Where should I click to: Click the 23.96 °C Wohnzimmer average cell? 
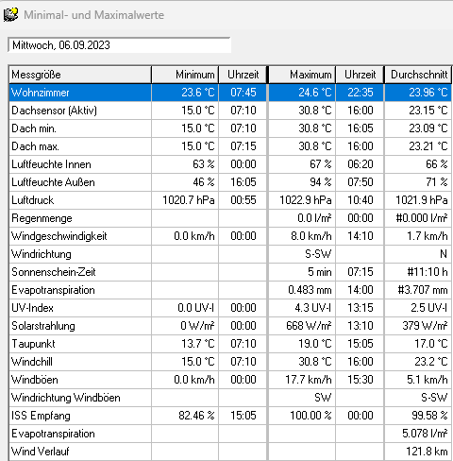click(x=418, y=93)
